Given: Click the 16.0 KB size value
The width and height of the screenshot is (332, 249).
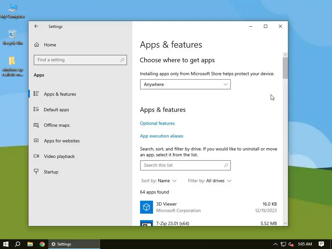Looking at the screenshot, I should click(x=269, y=204).
